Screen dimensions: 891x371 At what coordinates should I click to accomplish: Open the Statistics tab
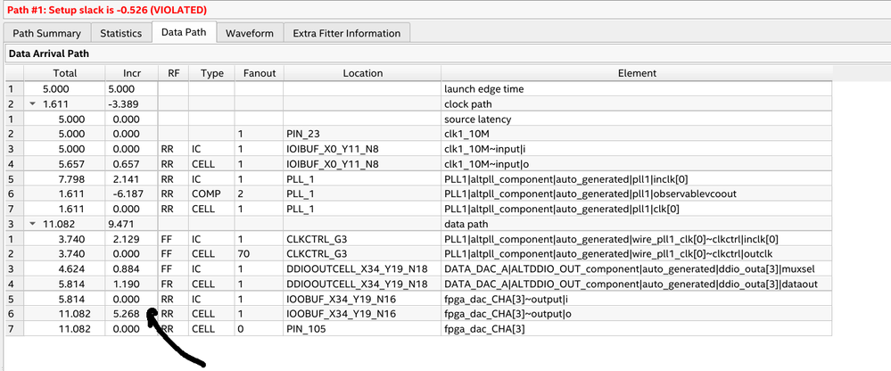[x=120, y=33]
